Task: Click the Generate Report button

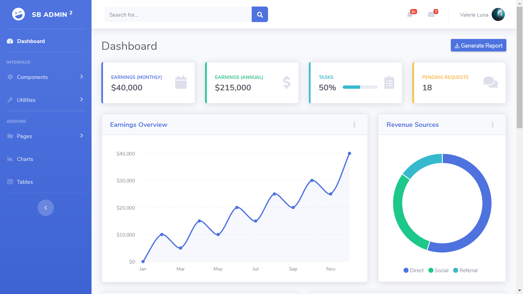Action: tap(478, 45)
